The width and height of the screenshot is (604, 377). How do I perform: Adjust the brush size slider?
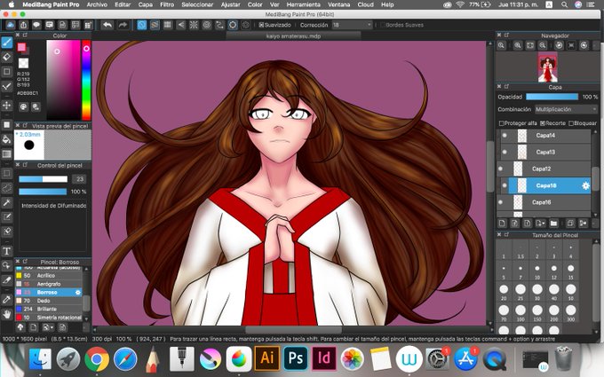[x=44, y=179]
